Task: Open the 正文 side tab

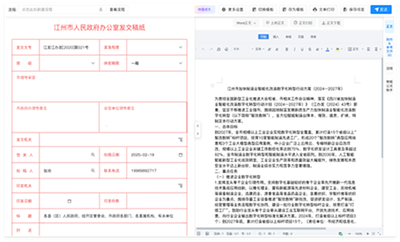Action: point(389,27)
